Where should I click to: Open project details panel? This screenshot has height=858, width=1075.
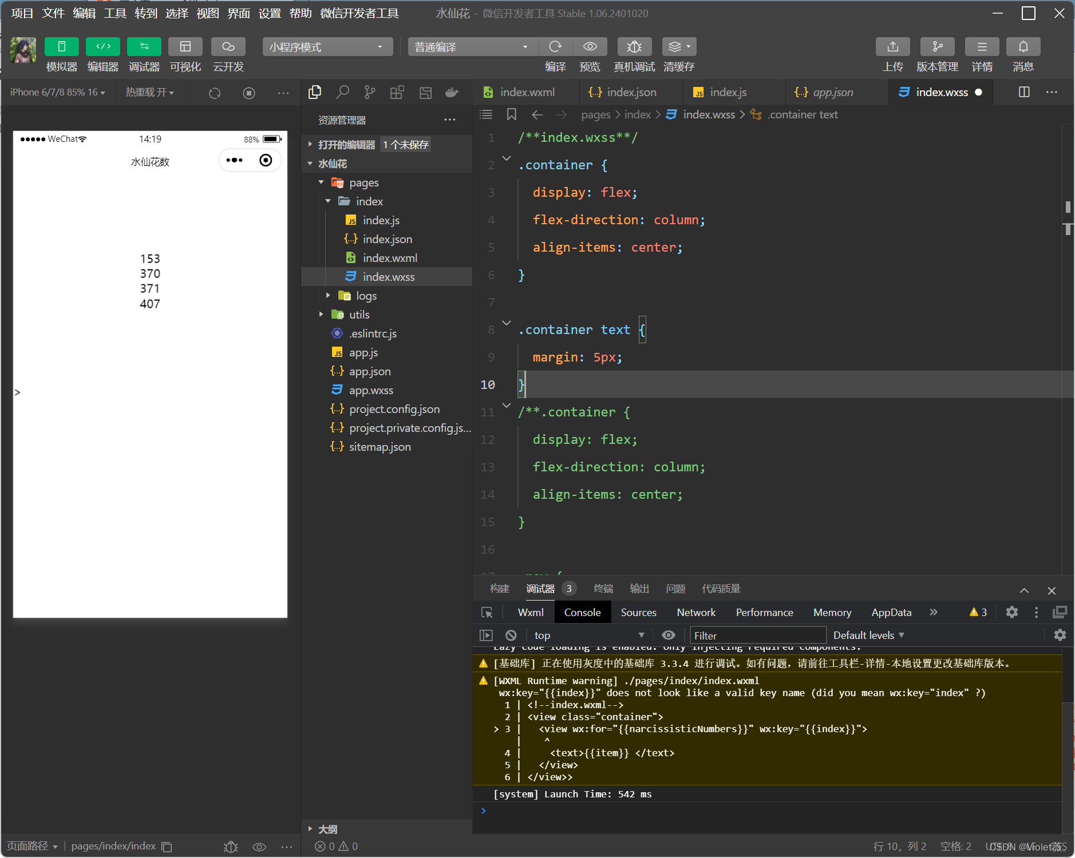tap(982, 46)
